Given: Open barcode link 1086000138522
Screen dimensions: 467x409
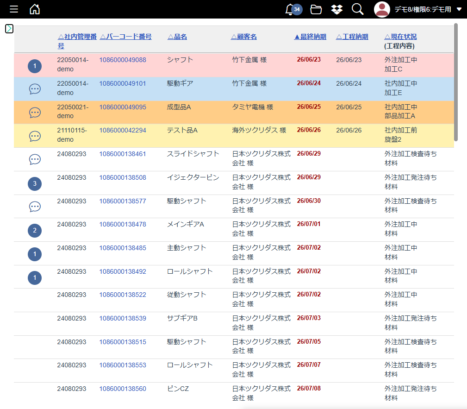Looking at the screenshot, I should coord(123,295).
